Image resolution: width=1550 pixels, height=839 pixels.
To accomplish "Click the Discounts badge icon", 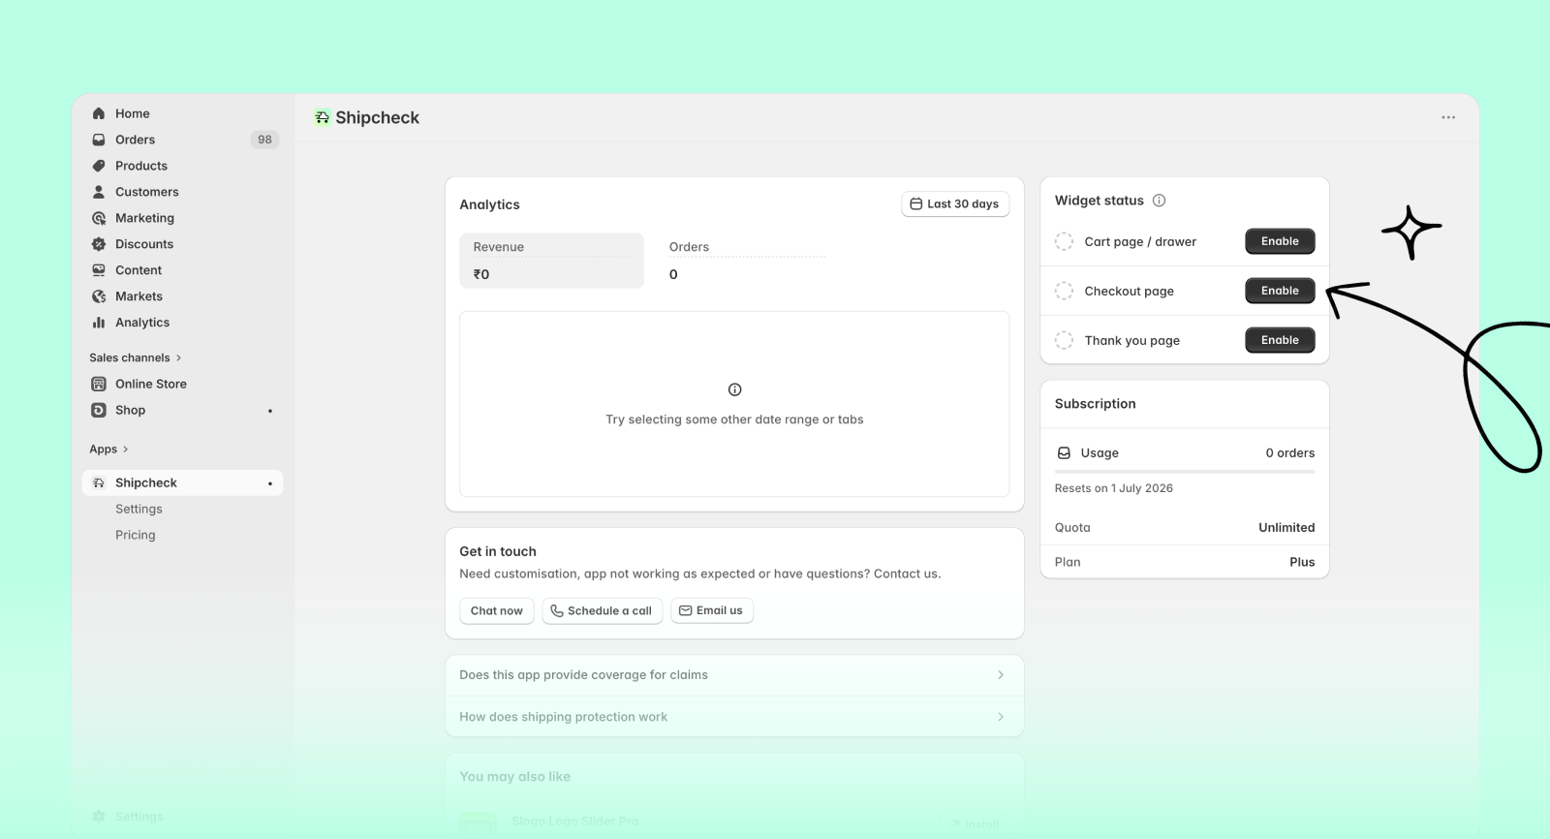I will [x=99, y=244].
